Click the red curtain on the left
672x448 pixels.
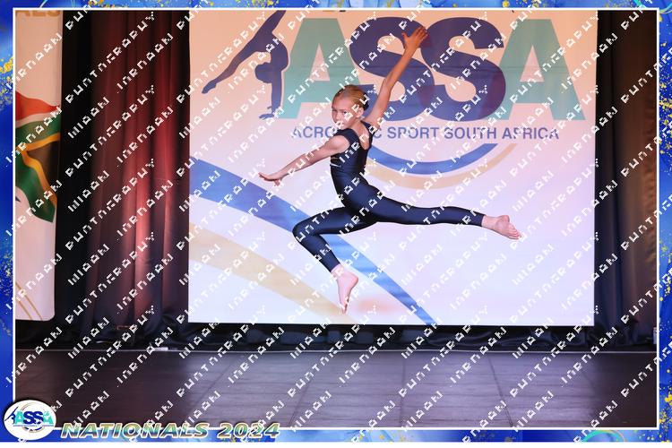pos(125,179)
